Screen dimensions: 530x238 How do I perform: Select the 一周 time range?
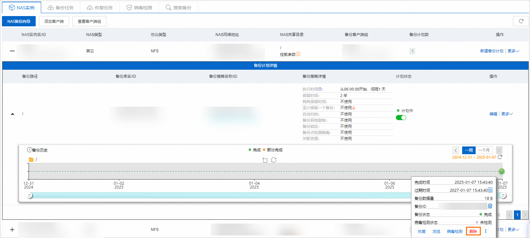(x=469, y=150)
